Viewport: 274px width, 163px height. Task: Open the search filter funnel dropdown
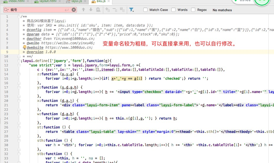(132, 10)
